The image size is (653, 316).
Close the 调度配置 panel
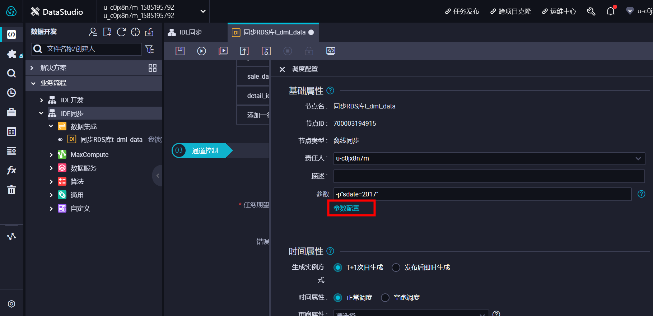coord(282,69)
